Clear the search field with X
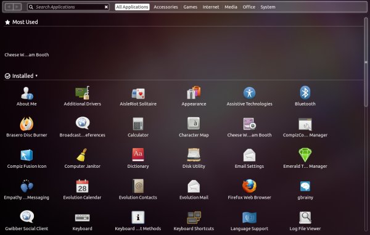This screenshot has width=370, height=235. 106,7
